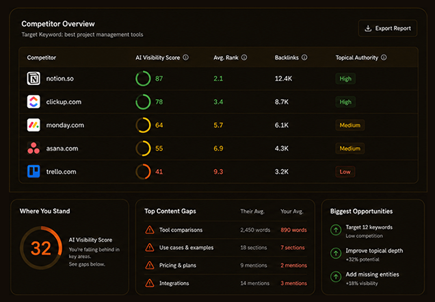Click the 890 words value
Viewport: 435px width, 302px height.
[x=293, y=230]
